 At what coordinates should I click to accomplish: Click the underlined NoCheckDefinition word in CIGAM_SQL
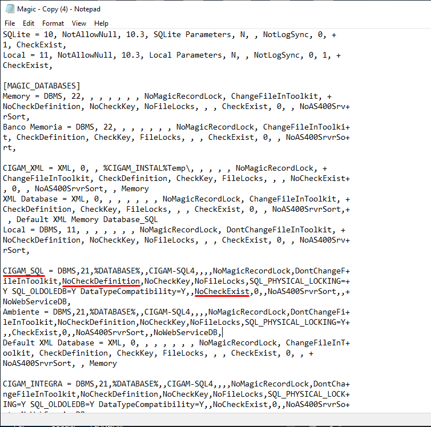pyautogui.click(x=101, y=281)
